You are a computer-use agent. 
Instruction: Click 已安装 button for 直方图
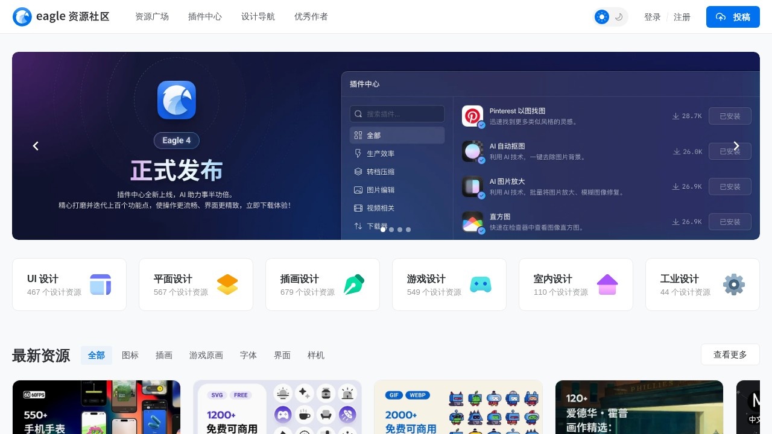pyautogui.click(x=730, y=222)
